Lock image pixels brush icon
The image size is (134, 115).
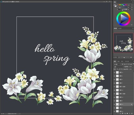(x=119, y=69)
